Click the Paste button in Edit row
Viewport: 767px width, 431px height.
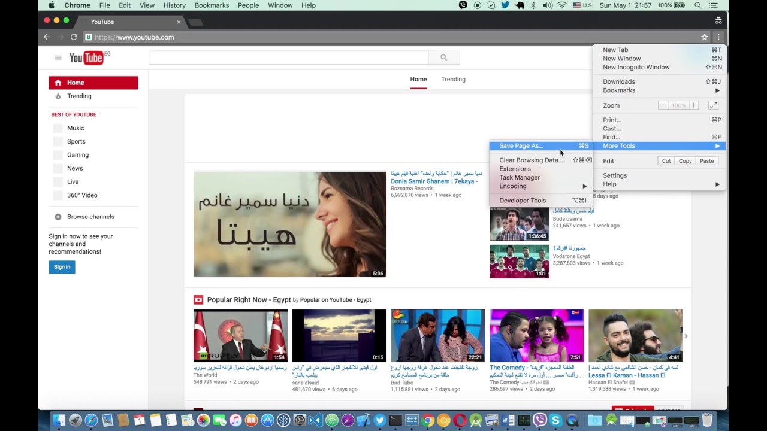[x=707, y=161]
